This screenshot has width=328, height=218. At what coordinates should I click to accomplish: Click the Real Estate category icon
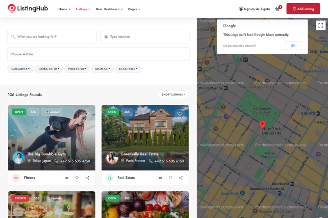tap(109, 178)
